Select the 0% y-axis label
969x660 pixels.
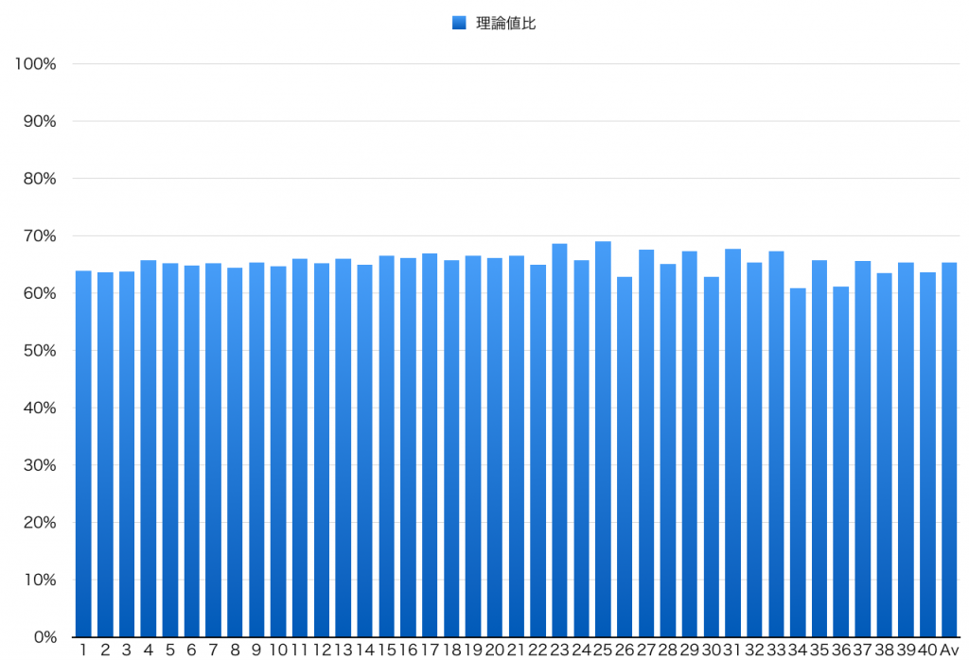click(45, 636)
